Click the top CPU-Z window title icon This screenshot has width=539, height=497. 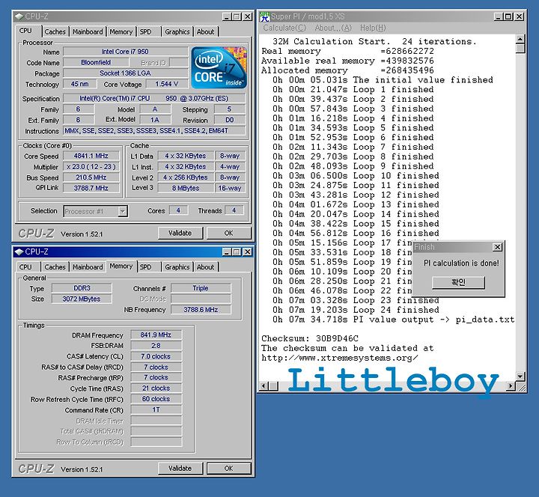pyautogui.click(x=19, y=16)
